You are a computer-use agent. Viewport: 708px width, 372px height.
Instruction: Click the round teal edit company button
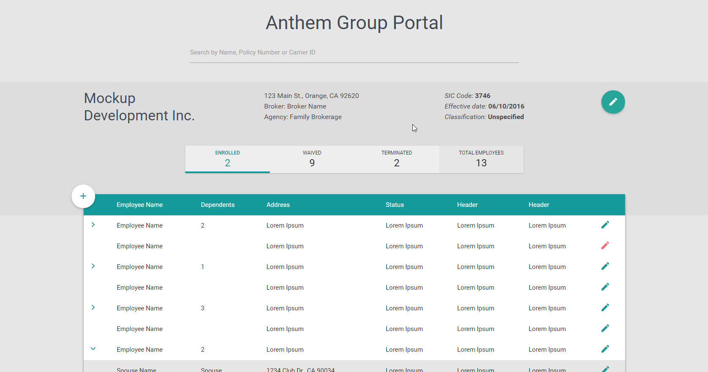[613, 102]
